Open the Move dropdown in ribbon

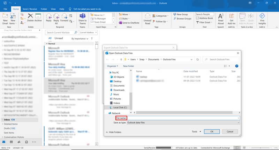click(124, 14)
